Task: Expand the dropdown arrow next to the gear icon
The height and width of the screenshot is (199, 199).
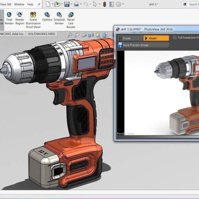Action: click(123, 4)
